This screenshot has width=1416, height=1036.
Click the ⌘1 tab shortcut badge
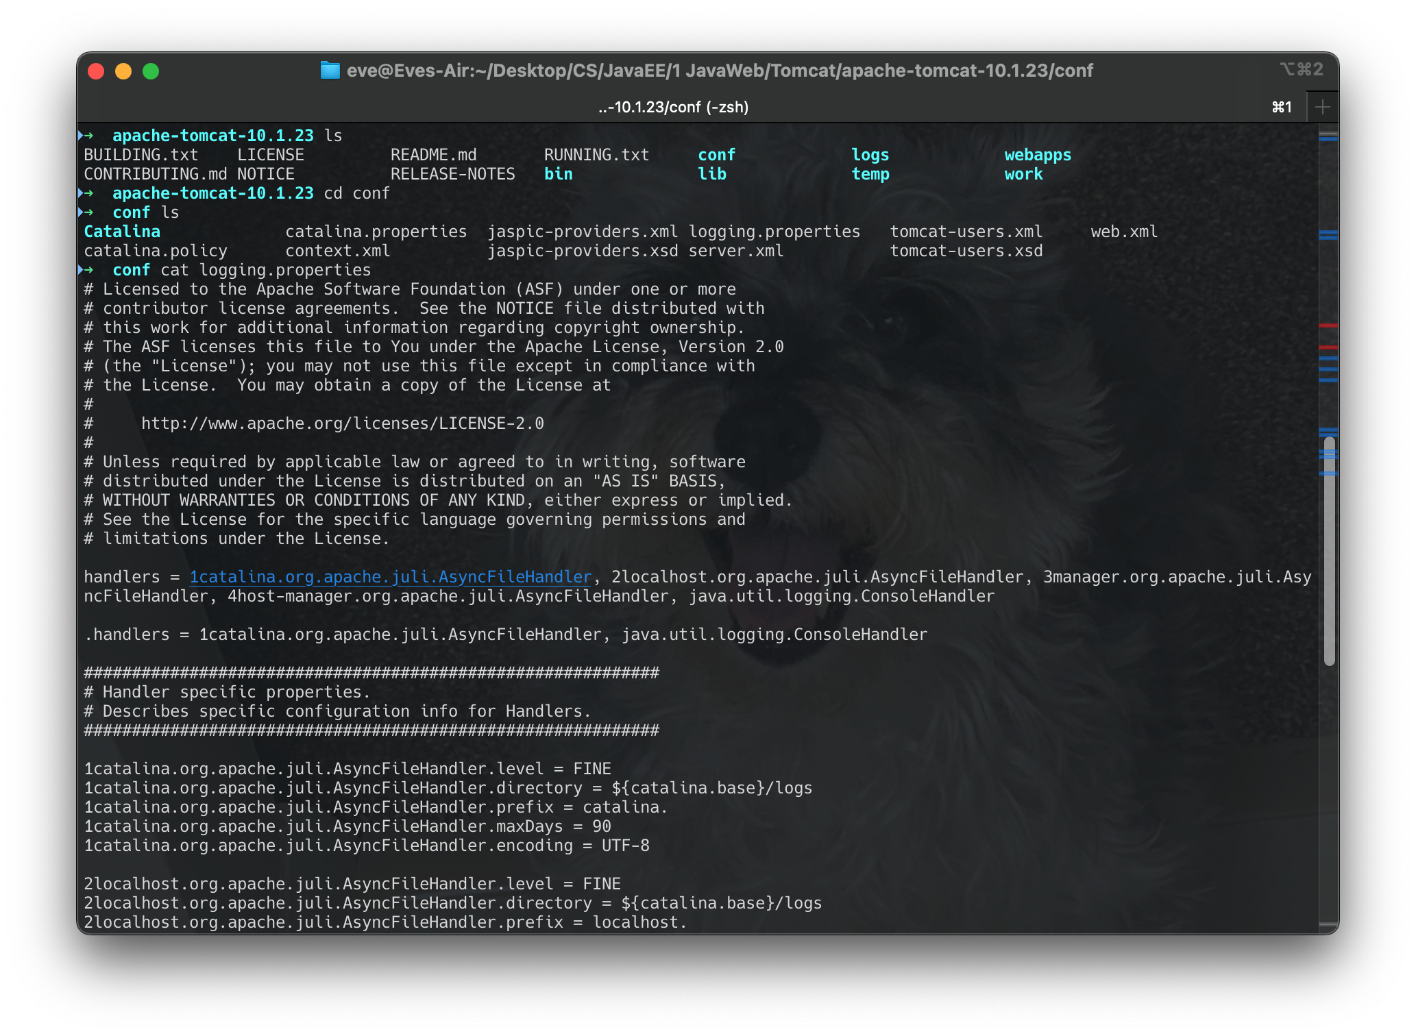[1281, 107]
